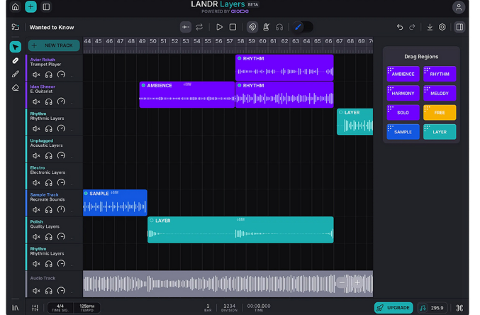Mute the E. Guitarist track

[x=36, y=101]
